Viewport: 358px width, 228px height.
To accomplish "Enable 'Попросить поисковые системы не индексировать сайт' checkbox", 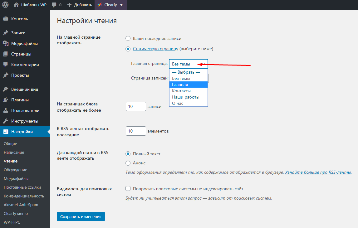I will pyautogui.click(x=128, y=189).
